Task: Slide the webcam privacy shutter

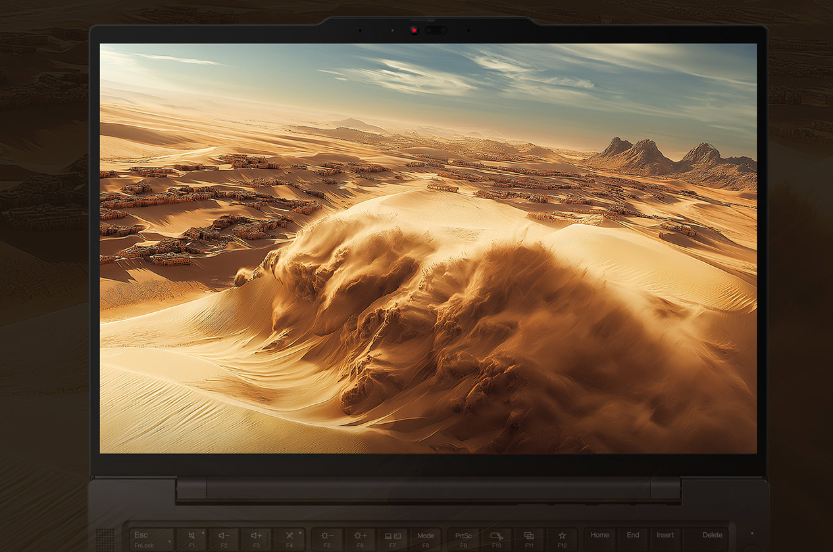Action: (436, 30)
